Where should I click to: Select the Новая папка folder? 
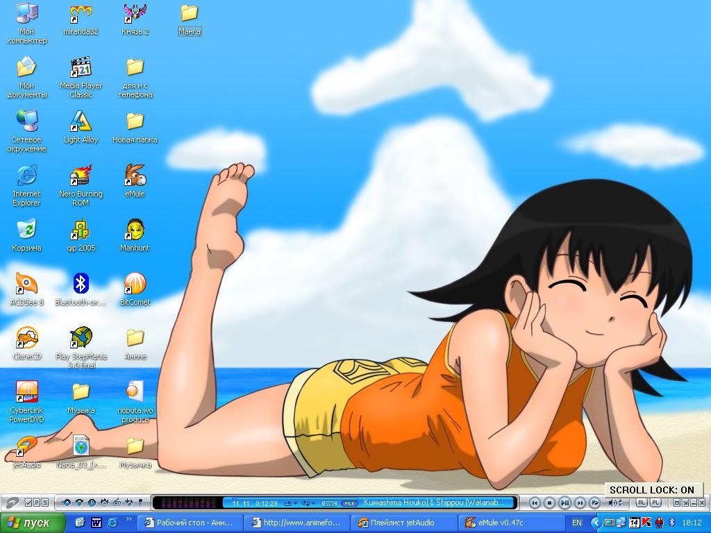click(x=135, y=127)
